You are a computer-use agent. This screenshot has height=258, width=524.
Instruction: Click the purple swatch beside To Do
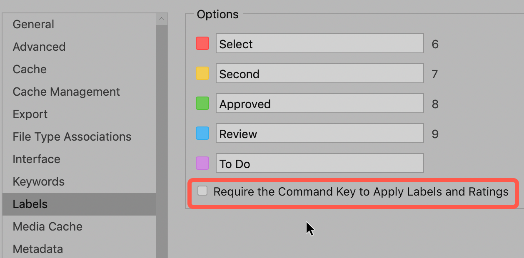tap(202, 163)
